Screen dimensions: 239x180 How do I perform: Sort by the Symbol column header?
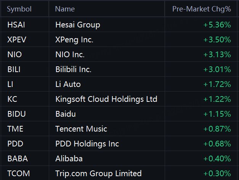[19, 9]
